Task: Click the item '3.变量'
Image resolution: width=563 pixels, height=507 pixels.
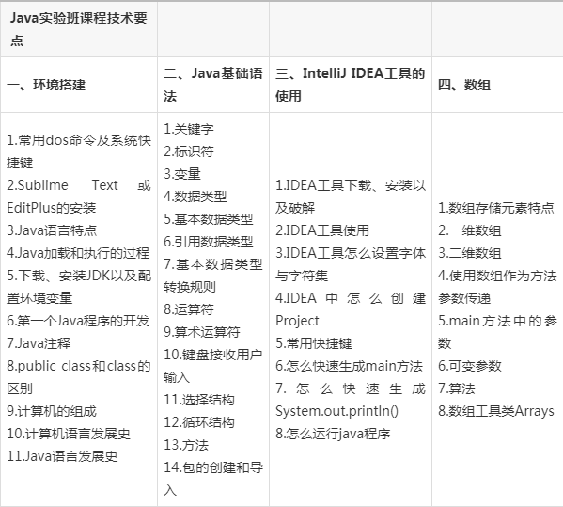Action: [182, 174]
